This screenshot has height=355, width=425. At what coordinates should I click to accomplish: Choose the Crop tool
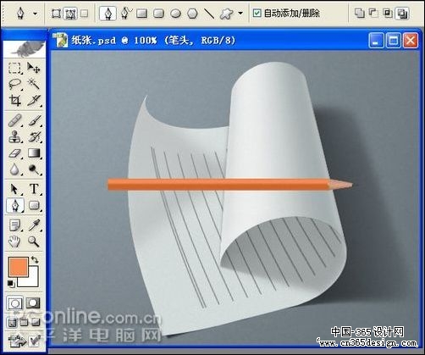14,100
